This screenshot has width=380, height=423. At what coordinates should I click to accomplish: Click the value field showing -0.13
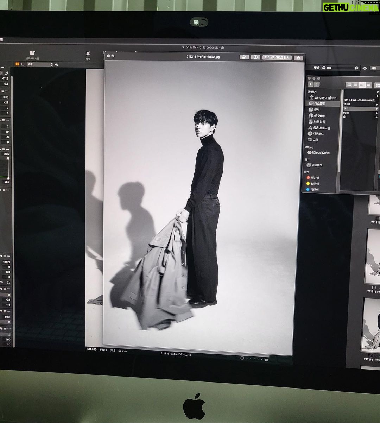point(5,97)
